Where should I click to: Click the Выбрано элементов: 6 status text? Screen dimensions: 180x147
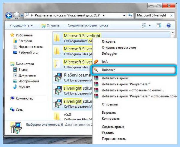pos(44,124)
